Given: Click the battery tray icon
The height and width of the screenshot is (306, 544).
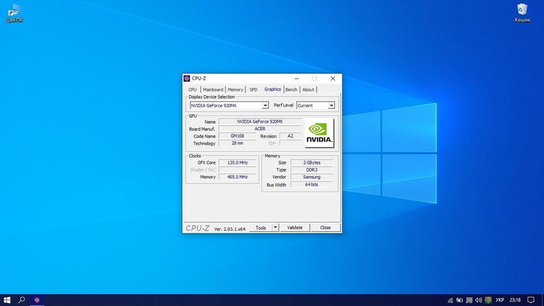Looking at the screenshot, I should click(459, 300).
